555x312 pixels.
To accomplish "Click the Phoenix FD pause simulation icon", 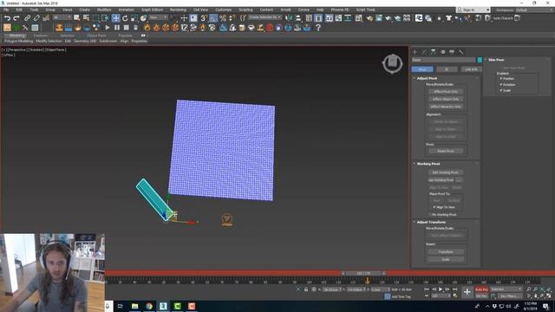I will pos(117,28).
